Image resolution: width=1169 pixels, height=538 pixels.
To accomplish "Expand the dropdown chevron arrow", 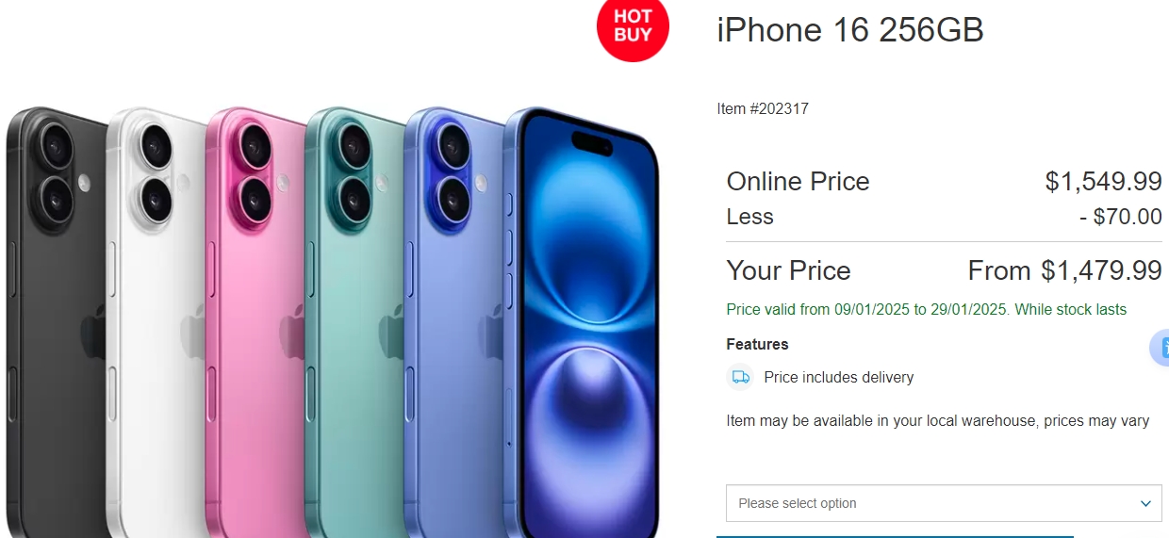I will (x=1145, y=503).
